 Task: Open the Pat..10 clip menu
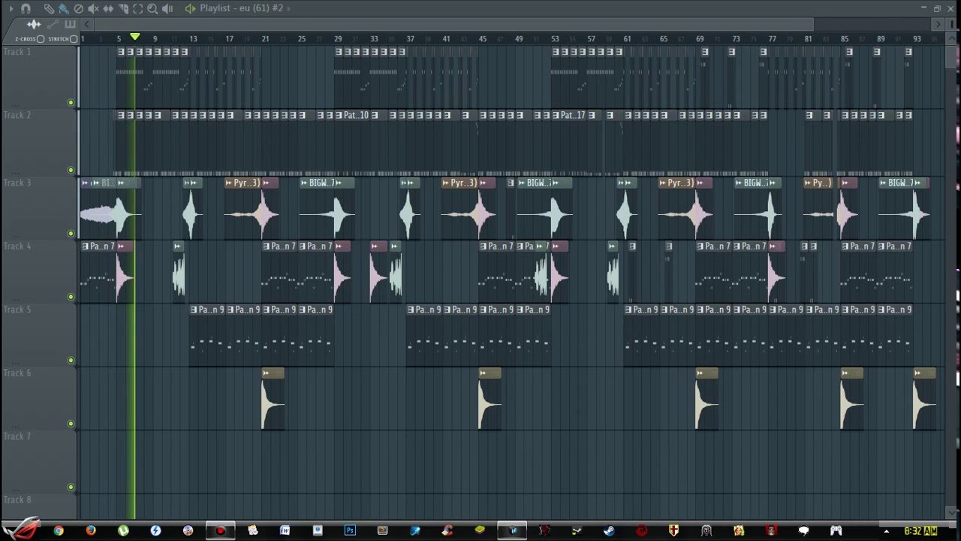[x=339, y=115]
